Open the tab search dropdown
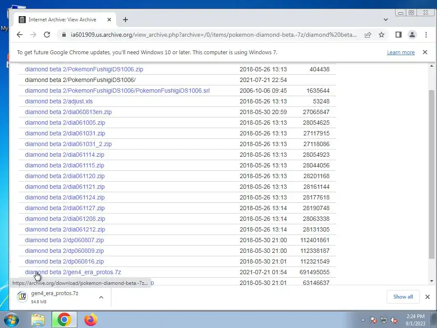The height and width of the screenshot is (328, 437). (386, 20)
